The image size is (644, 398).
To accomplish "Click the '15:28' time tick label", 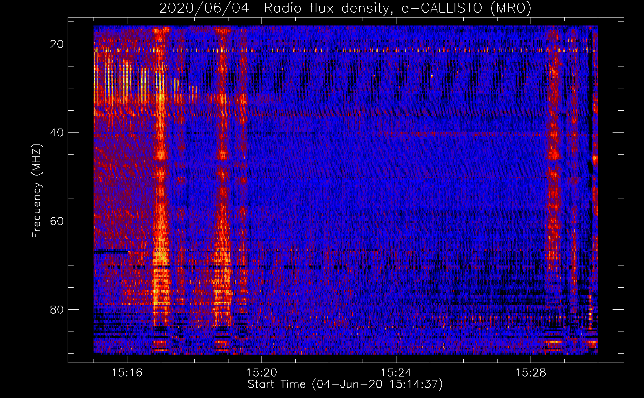I will [531, 373].
